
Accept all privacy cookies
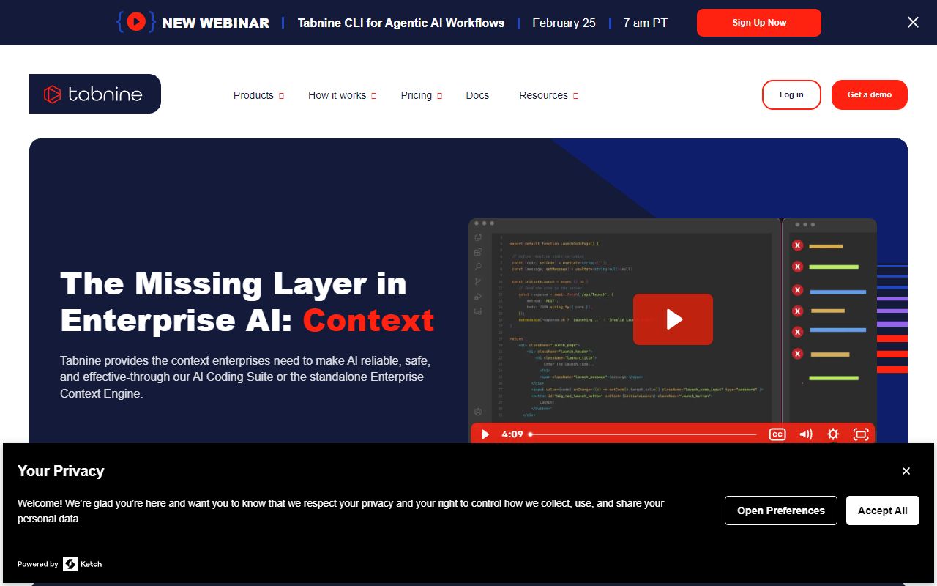point(882,511)
